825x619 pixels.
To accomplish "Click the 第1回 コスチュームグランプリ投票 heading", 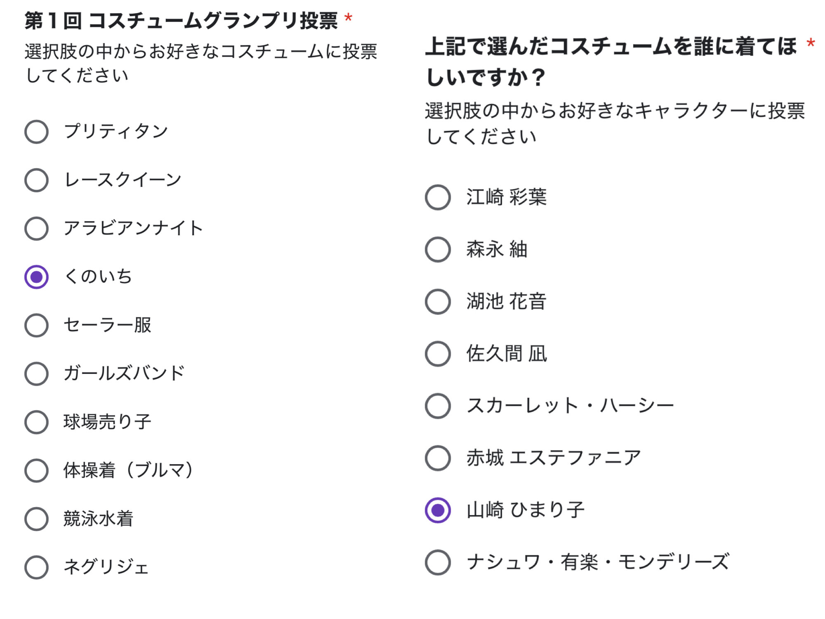I will click(x=181, y=21).
